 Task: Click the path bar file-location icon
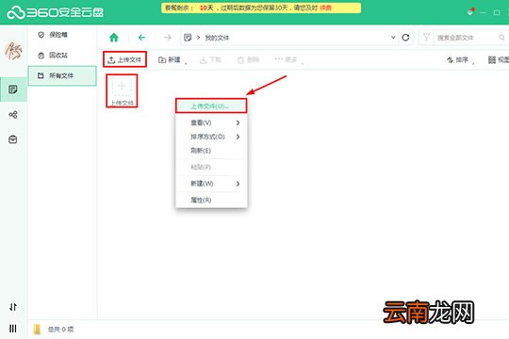(x=188, y=38)
